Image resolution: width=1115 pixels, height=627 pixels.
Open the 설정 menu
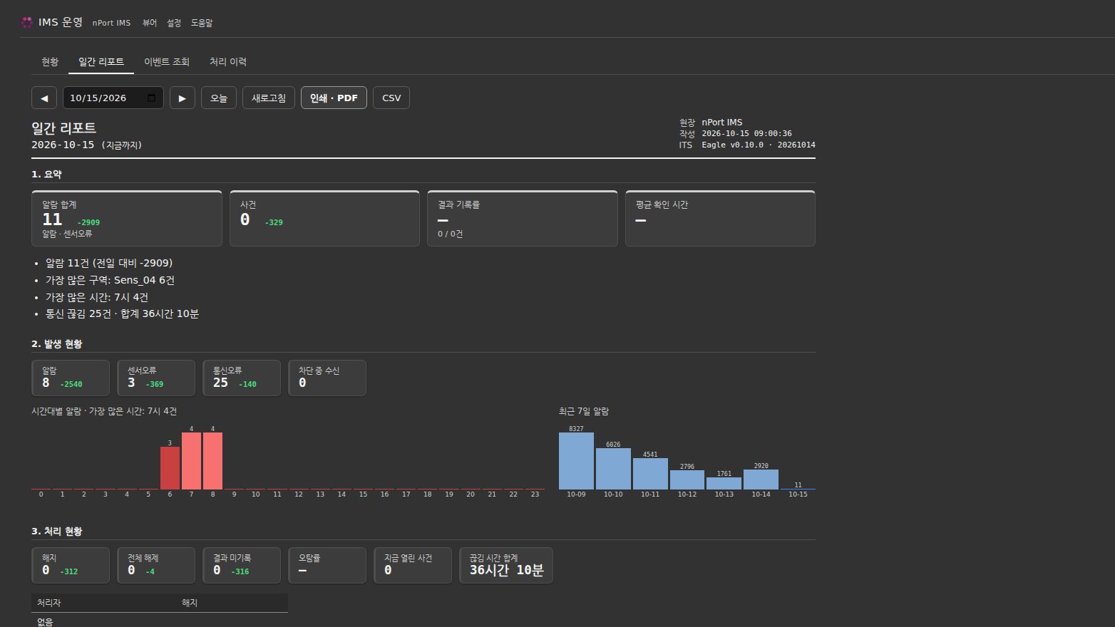[174, 23]
